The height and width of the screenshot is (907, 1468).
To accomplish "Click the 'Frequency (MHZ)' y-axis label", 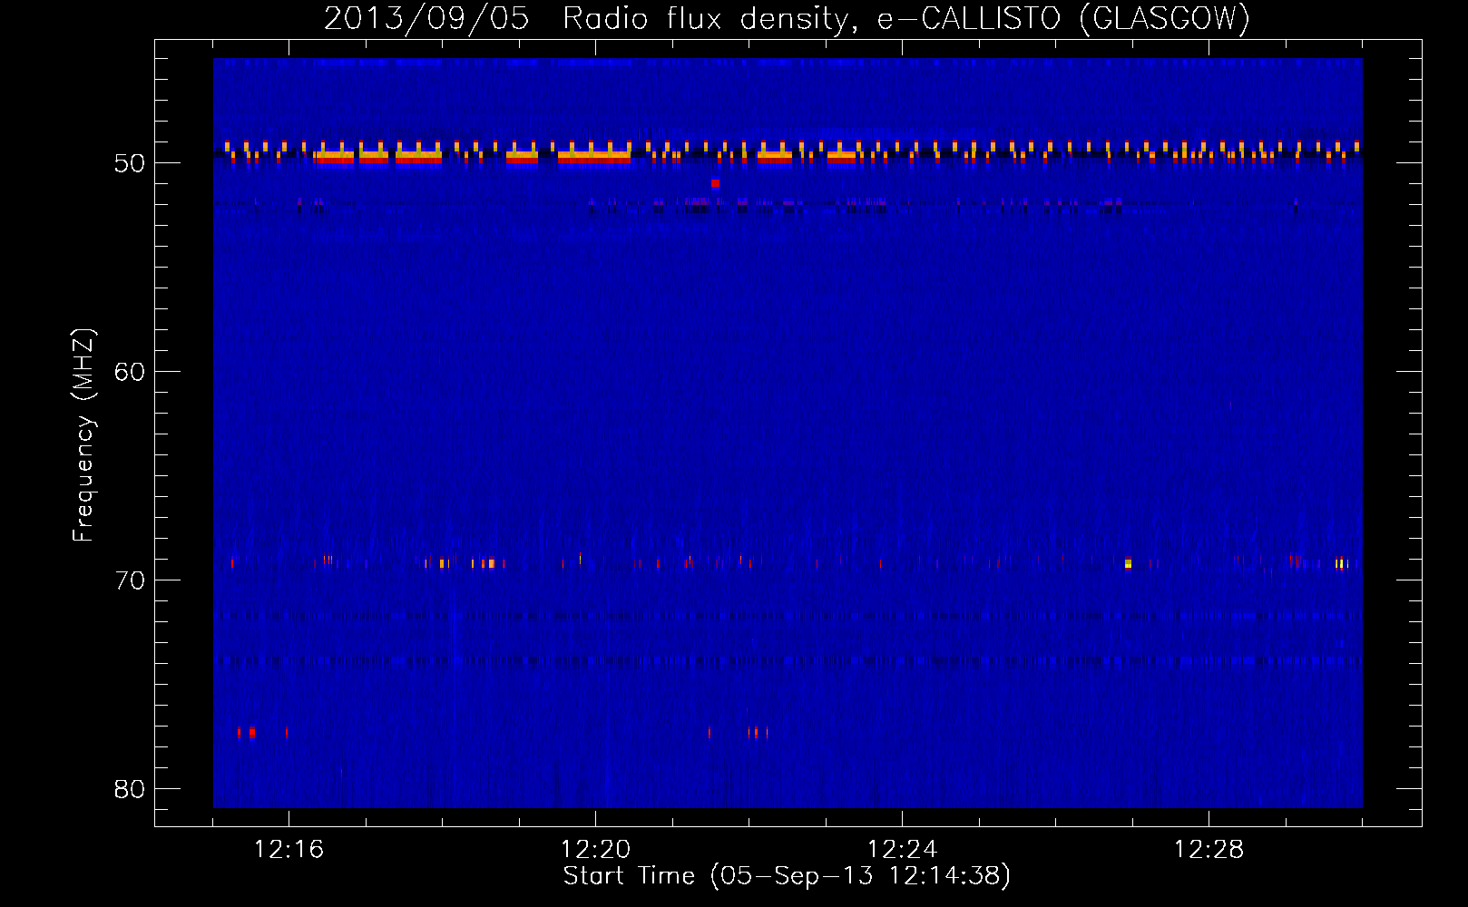I will pos(83,435).
